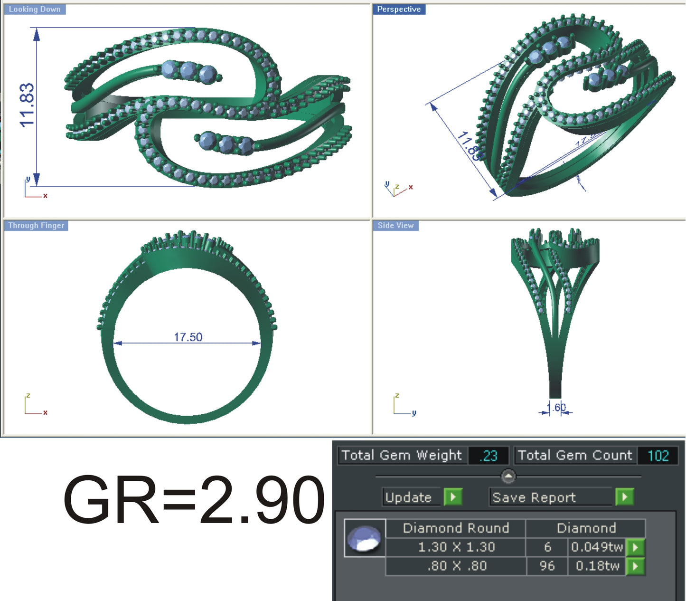
Task: Click the green arrow icon beside Save Report
Action: tap(625, 497)
